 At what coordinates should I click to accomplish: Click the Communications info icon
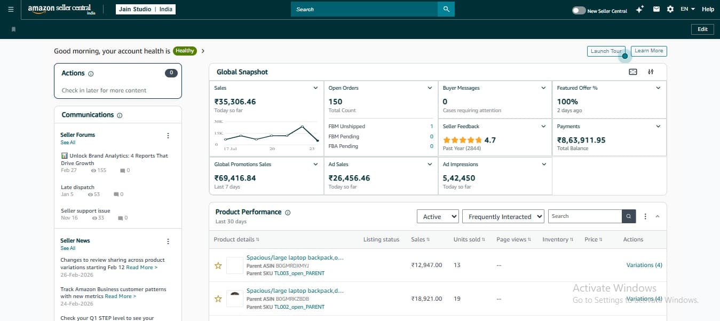pos(120,115)
